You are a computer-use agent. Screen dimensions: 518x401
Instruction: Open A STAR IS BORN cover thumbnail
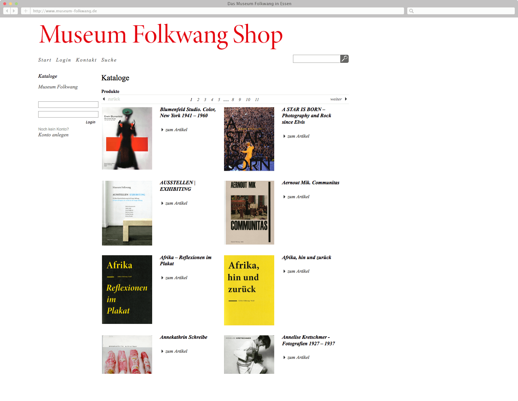point(249,139)
